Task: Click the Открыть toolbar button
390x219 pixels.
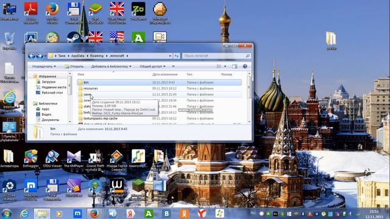Action: click(74, 66)
